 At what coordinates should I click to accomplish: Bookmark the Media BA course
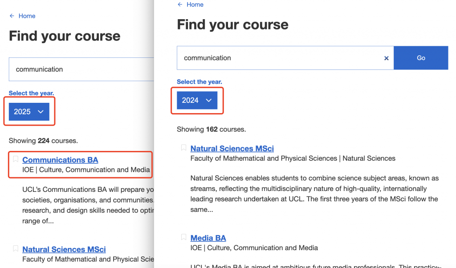point(183,237)
